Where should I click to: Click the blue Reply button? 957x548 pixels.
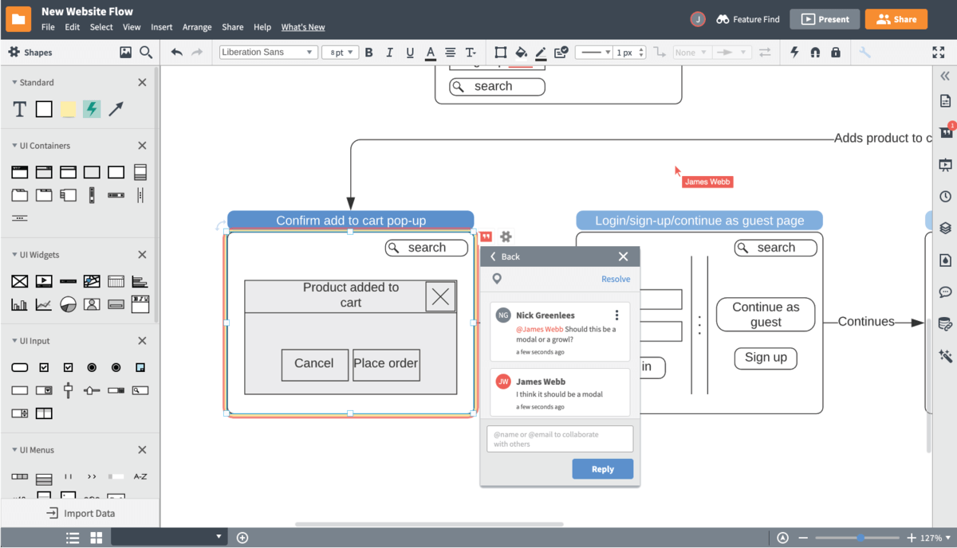pos(602,469)
